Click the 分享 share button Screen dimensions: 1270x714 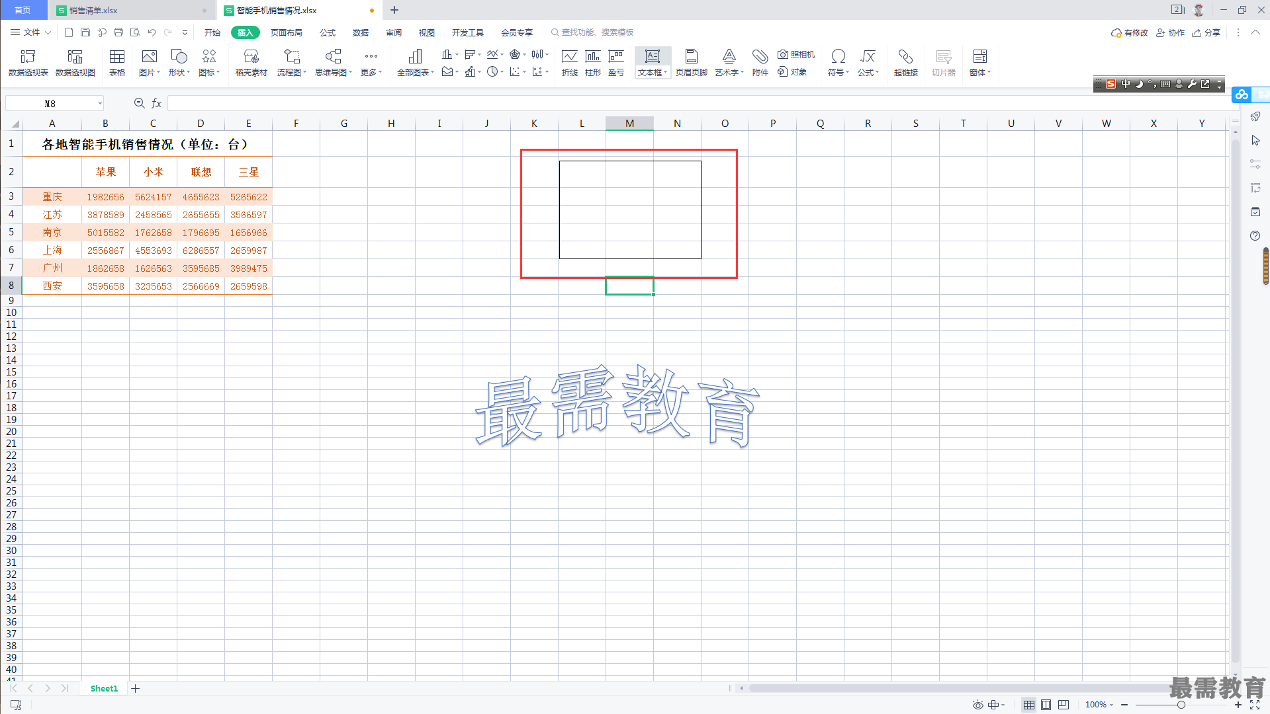click(1206, 32)
